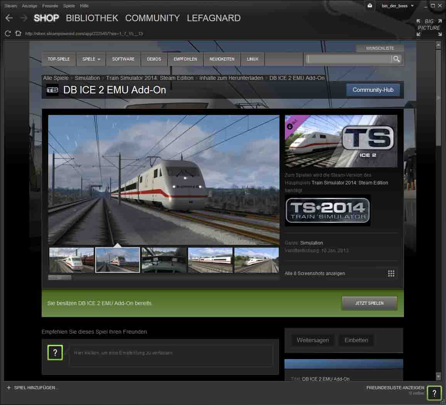This screenshot has width=446, height=405.
Task: Select the second highlighted screenshot thumbnail
Action: click(118, 260)
